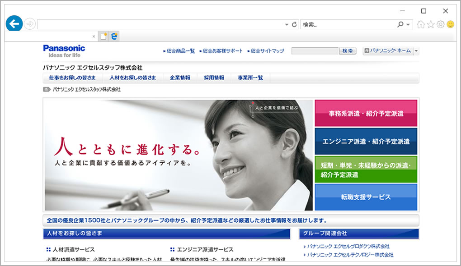Open a new tab with the page icon
This screenshot has width=461, height=266.
click(x=103, y=37)
